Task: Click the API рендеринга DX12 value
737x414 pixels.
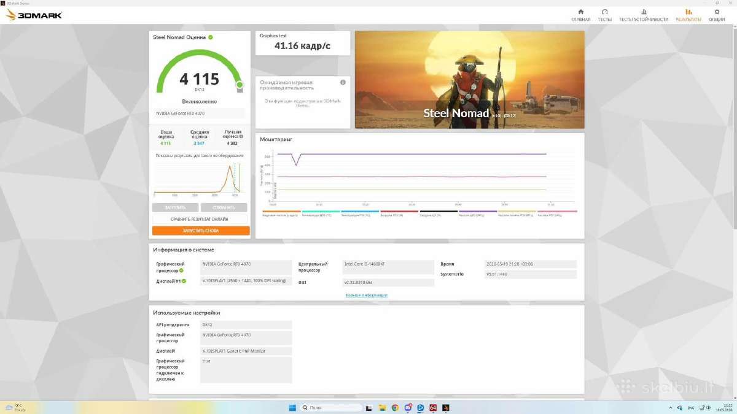Action: (x=246, y=324)
